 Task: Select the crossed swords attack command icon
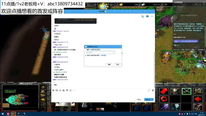click(x=186, y=91)
